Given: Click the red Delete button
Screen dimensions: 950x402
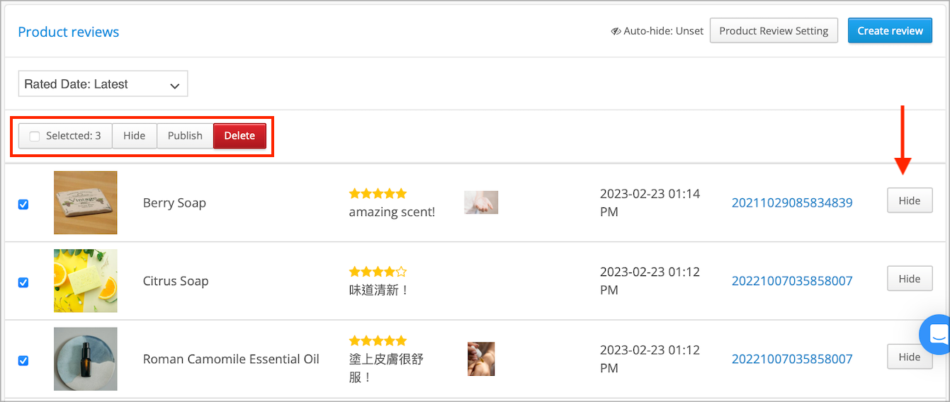Looking at the screenshot, I should pyautogui.click(x=239, y=136).
